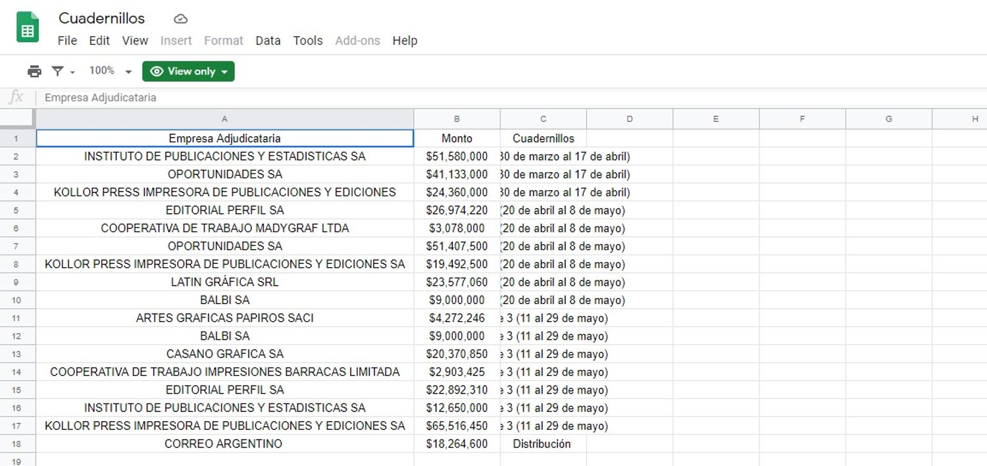Select row 18 header
Viewport: 987px width, 466px height.
pos(18,444)
